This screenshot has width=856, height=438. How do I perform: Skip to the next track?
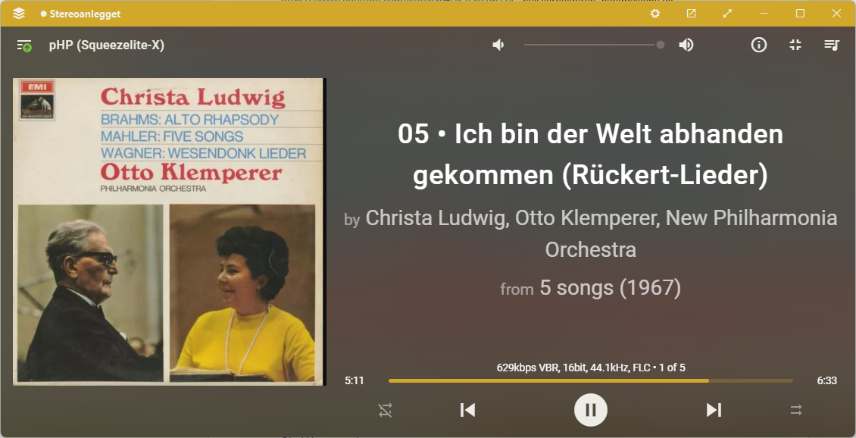pos(714,410)
